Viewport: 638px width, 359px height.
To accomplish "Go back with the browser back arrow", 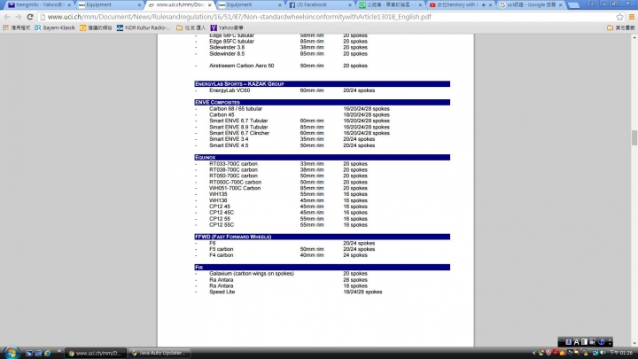I will pos(7,17).
